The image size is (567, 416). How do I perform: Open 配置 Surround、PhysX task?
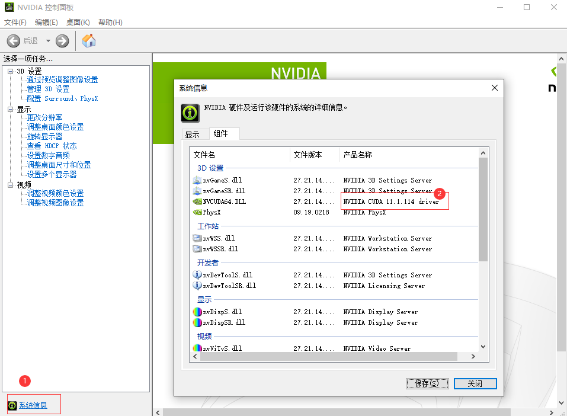(62, 98)
